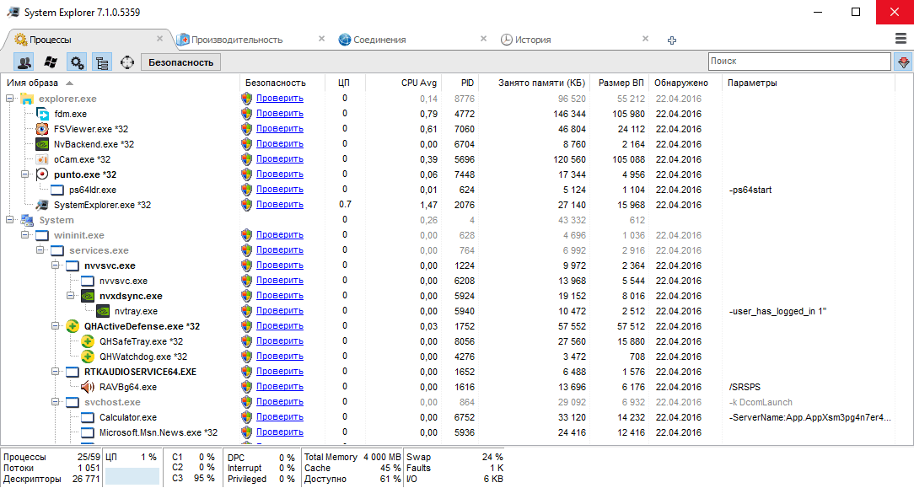914x488 pixels.
Task: Close the Соединения tab
Action: pyautogui.click(x=483, y=39)
